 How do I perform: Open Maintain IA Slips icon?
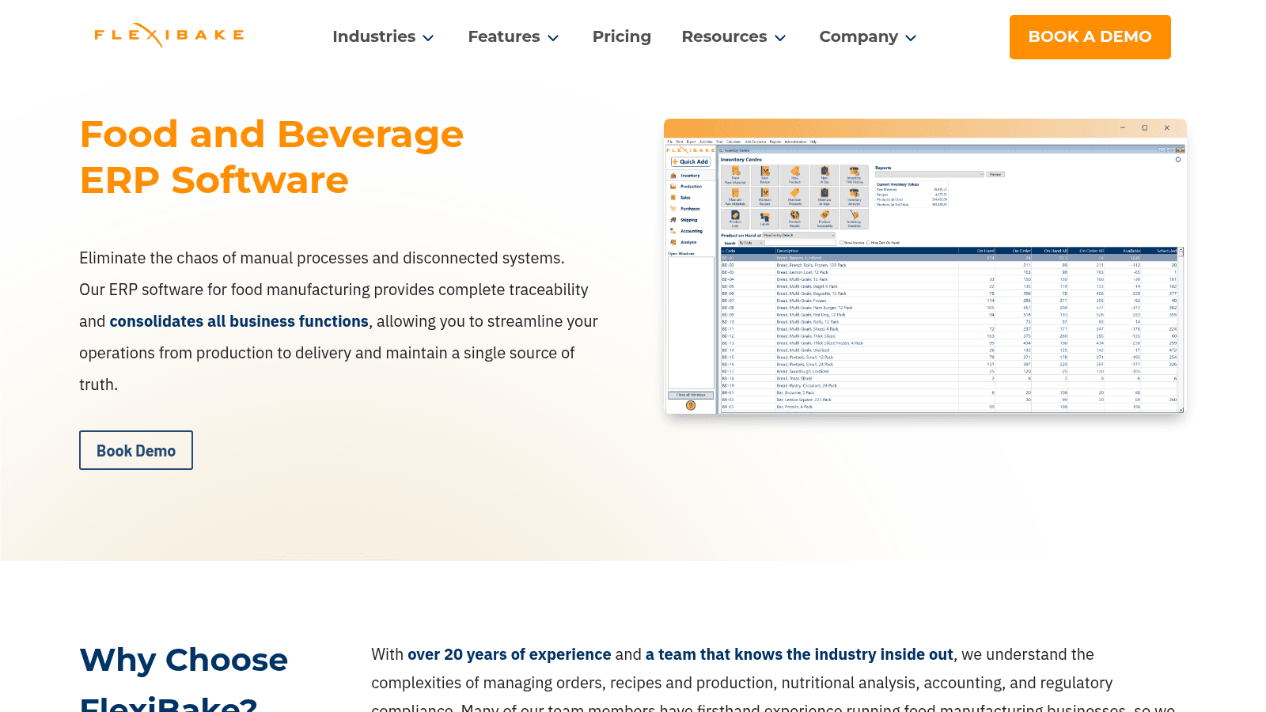point(824,197)
